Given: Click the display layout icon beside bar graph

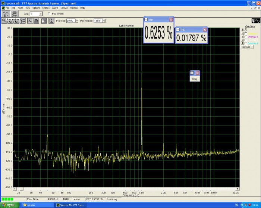Looking at the screenshot, I should pos(44,21).
